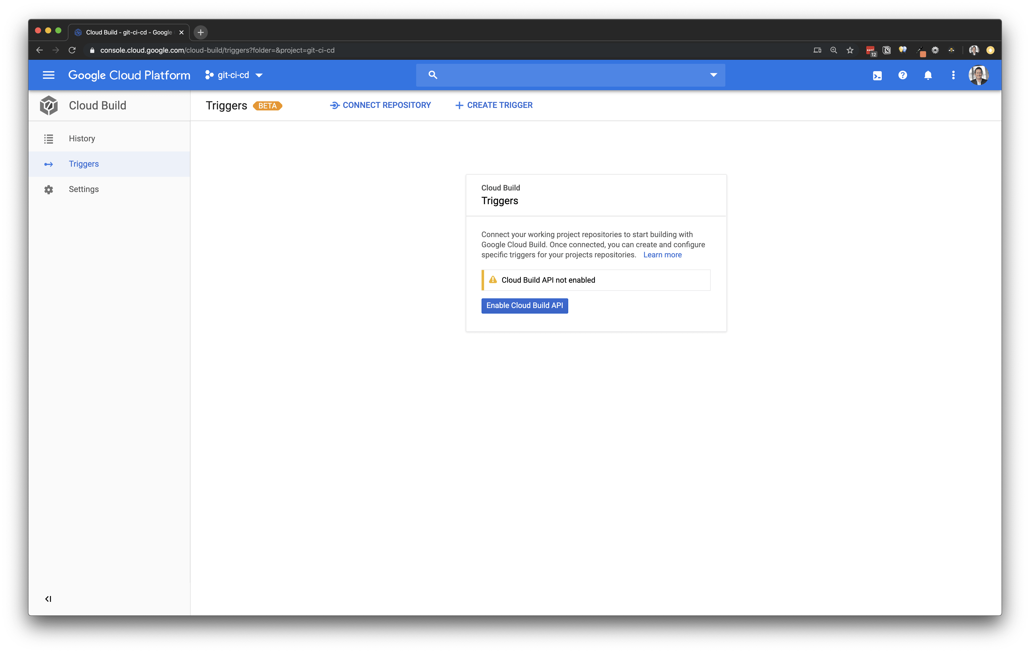Click the Cloud Build sidebar title
The height and width of the screenshot is (653, 1030).
click(98, 106)
